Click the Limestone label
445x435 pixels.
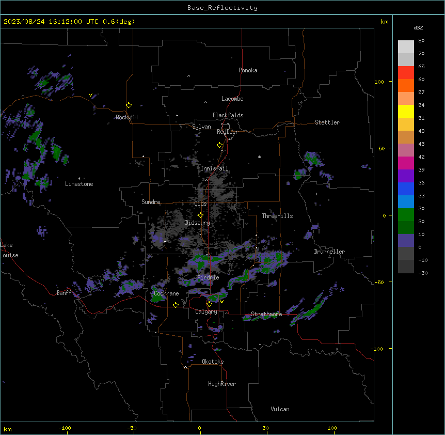pyautogui.click(x=79, y=184)
